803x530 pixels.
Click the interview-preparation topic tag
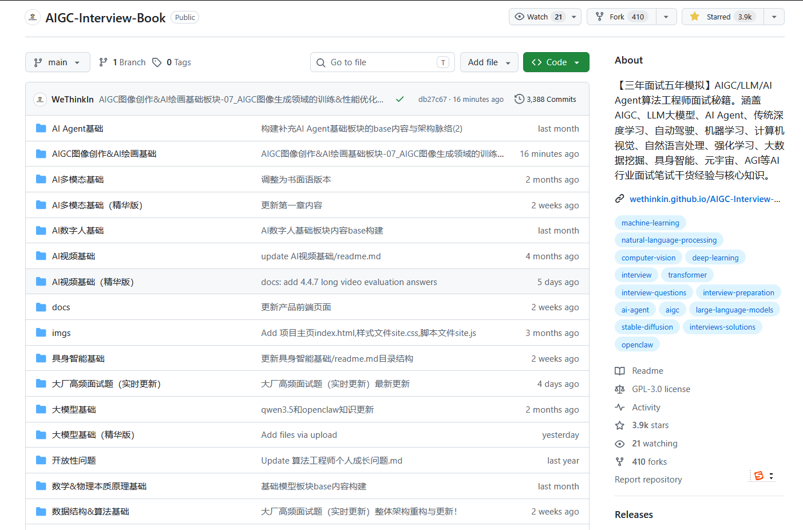pos(738,292)
